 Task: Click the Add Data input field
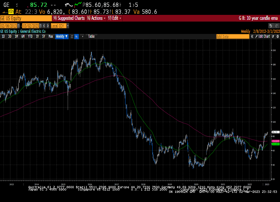(x=233, y=37)
